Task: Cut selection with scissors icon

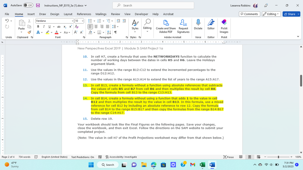Action: coord(29,21)
